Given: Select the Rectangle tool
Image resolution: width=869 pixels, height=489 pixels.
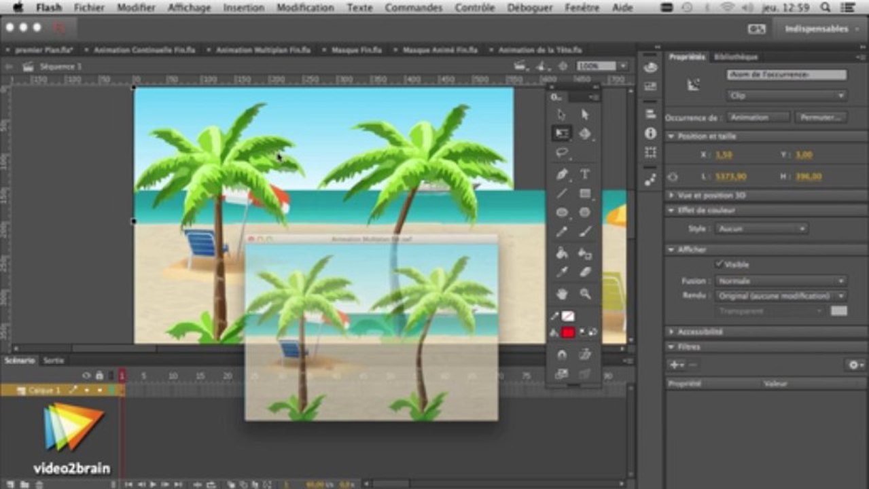Looking at the screenshot, I should click(585, 194).
